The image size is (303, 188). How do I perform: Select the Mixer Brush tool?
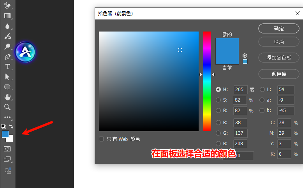(7, 36)
